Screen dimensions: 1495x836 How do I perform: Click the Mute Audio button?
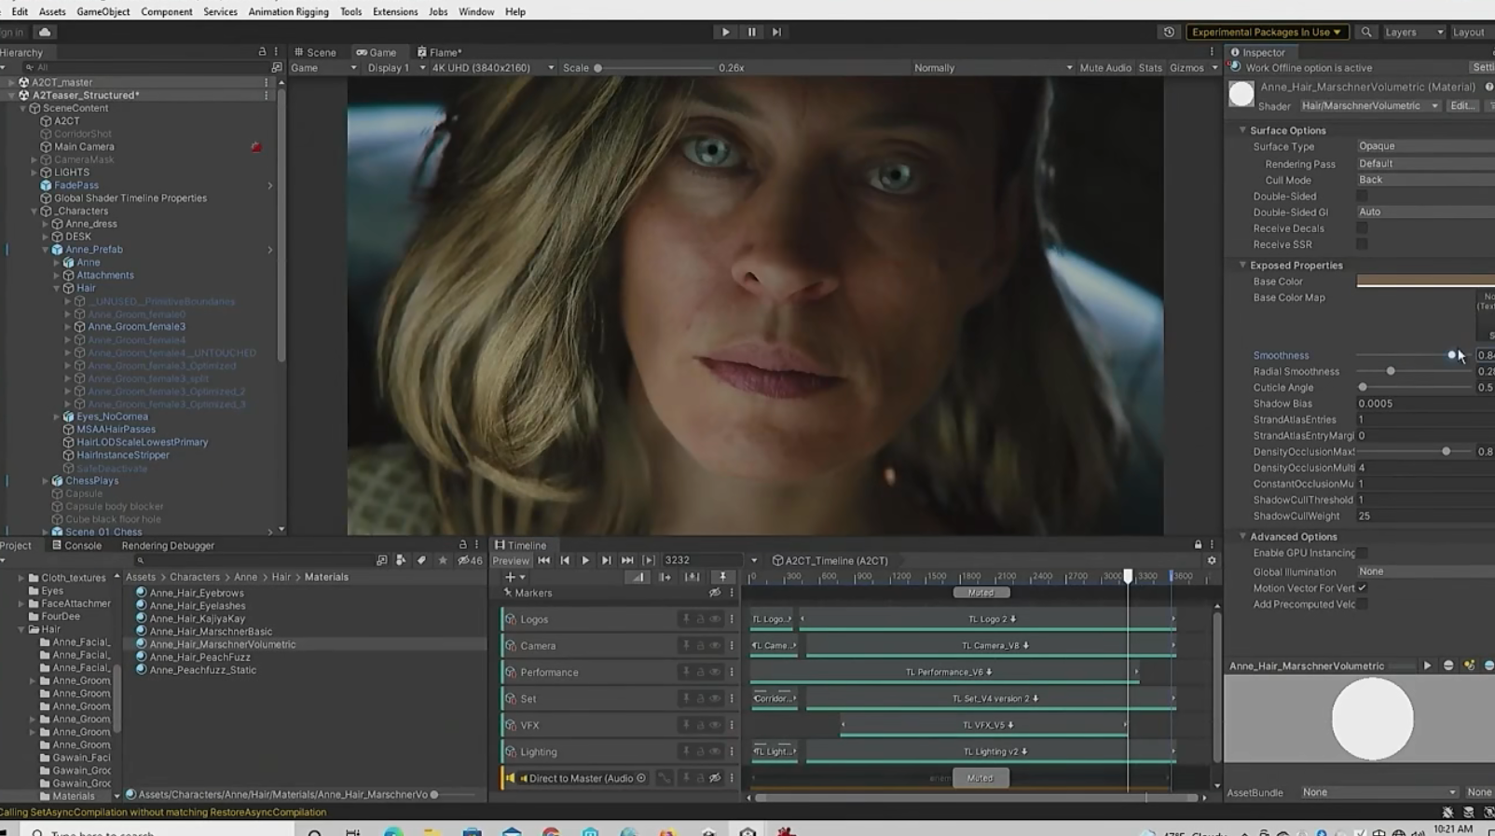1104,68
